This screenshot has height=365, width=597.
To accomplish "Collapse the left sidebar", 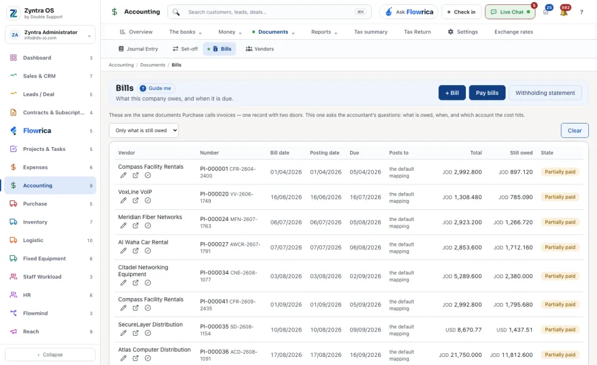I will pos(50,354).
